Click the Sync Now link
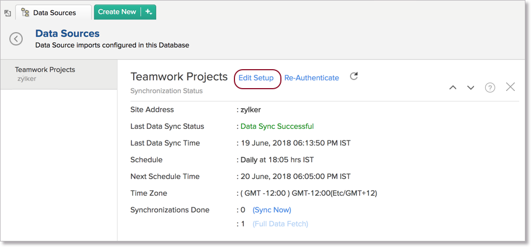The image size is (531, 247). 272,210
